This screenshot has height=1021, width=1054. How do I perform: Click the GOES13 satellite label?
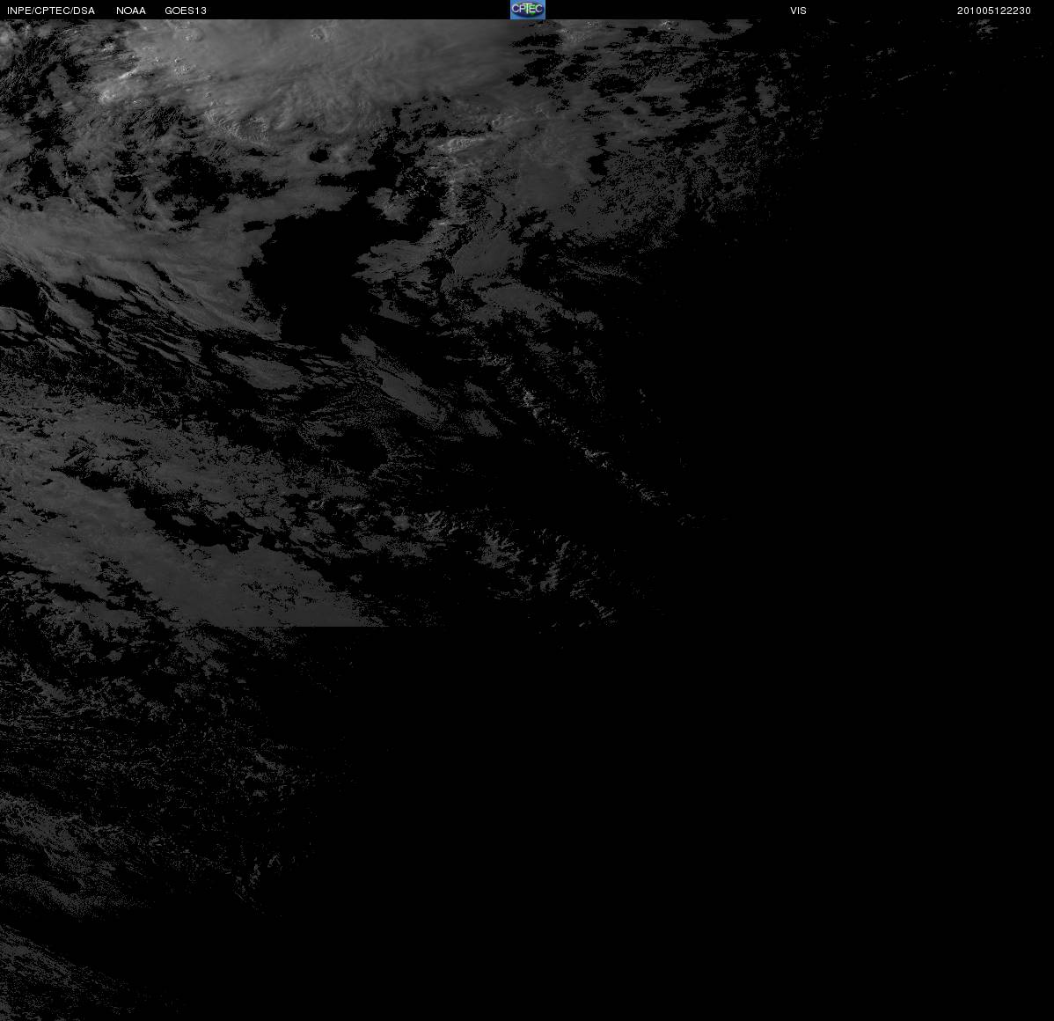coord(186,11)
